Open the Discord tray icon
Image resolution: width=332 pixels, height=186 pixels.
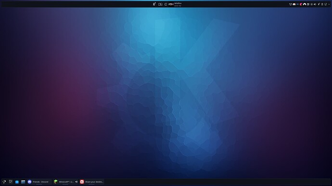pyautogui.click(x=294, y=4)
